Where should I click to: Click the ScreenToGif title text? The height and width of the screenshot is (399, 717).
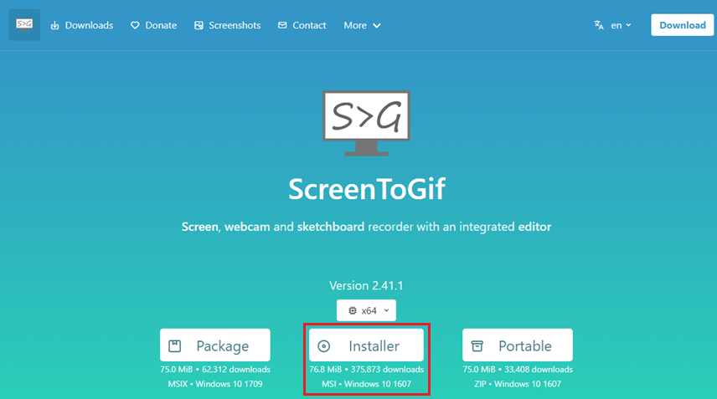coord(367,189)
